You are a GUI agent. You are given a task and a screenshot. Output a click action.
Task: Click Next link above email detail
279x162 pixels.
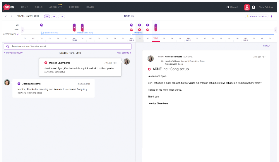[x=266, y=46]
